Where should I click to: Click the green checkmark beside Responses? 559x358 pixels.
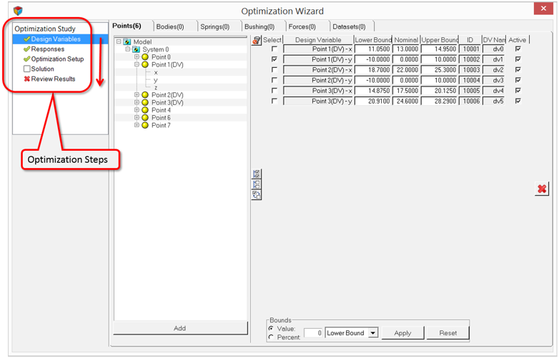[26, 49]
